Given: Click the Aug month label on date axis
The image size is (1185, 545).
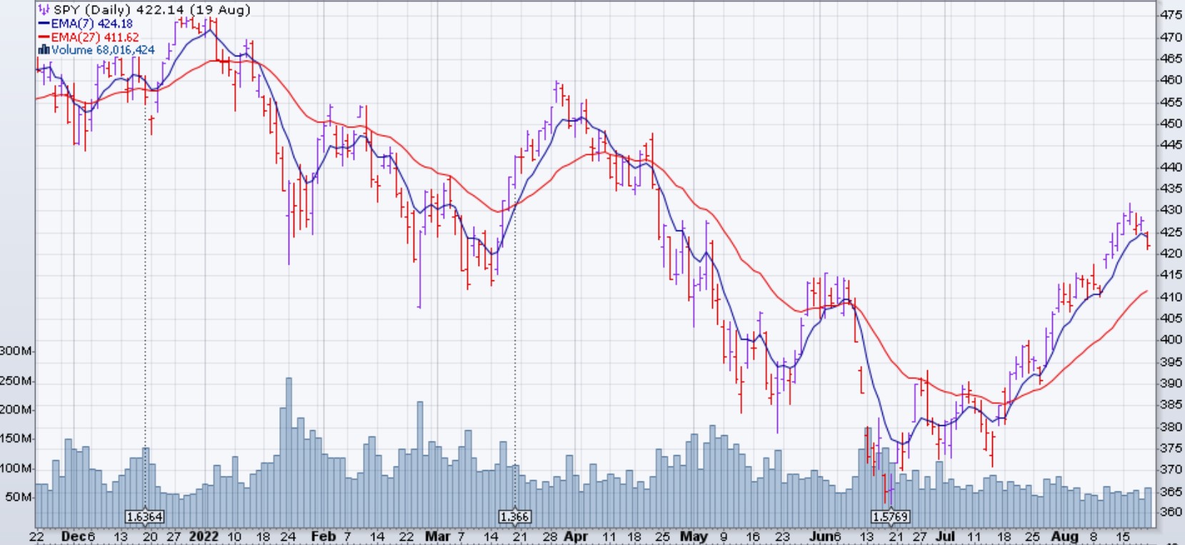Looking at the screenshot, I should [1064, 536].
